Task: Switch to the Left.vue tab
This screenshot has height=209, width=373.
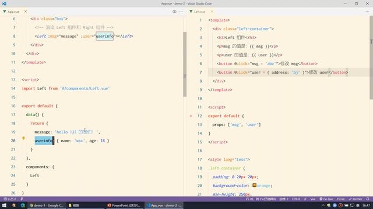Action: [199, 12]
